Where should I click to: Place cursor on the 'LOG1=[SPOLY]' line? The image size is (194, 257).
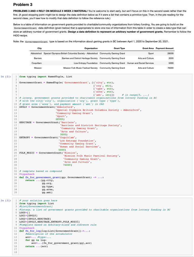[28, 216]
